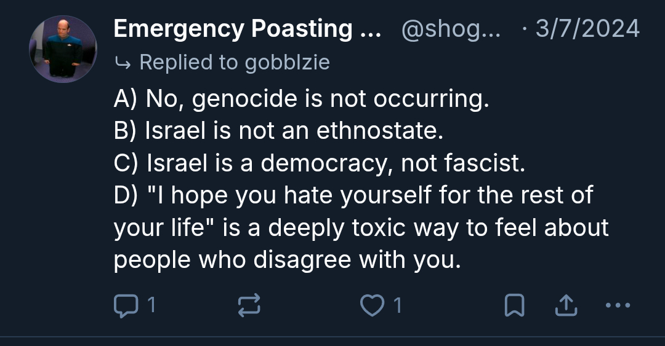Bookmark this post
Screen dimensions: 665x346
514,305
